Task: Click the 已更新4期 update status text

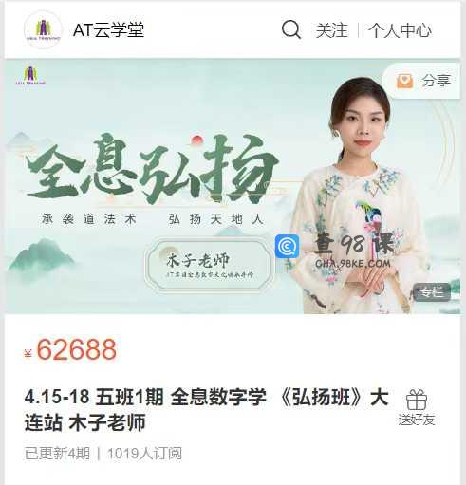Action: [x=57, y=454]
